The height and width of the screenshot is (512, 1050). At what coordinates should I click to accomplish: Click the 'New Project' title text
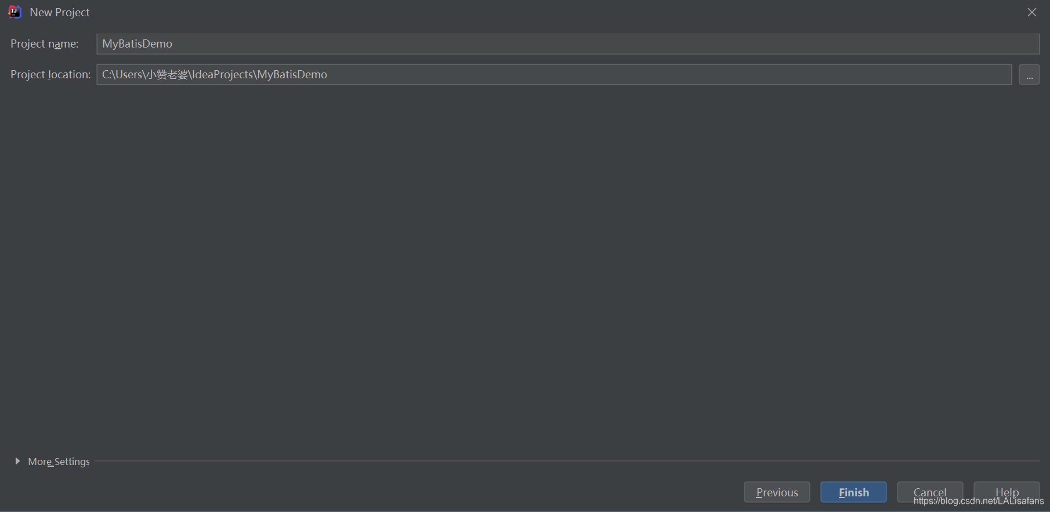click(60, 12)
